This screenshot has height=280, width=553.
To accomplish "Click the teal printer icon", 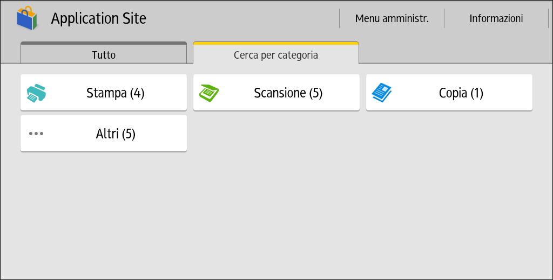I will tap(36, 93).
